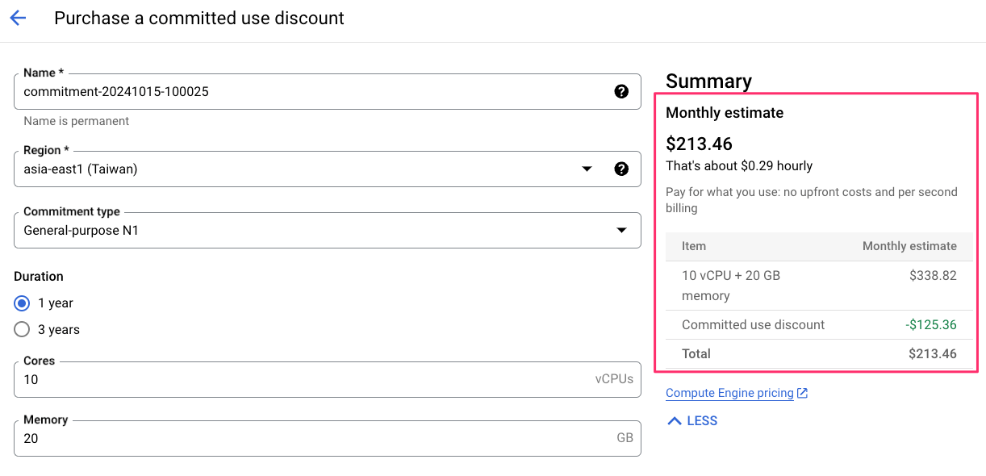
Task: Open help tooltip for the Name field
Action: point(621,91)
